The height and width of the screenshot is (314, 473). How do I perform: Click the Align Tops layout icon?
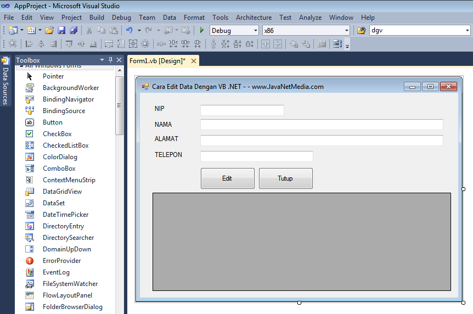(69, 44)
